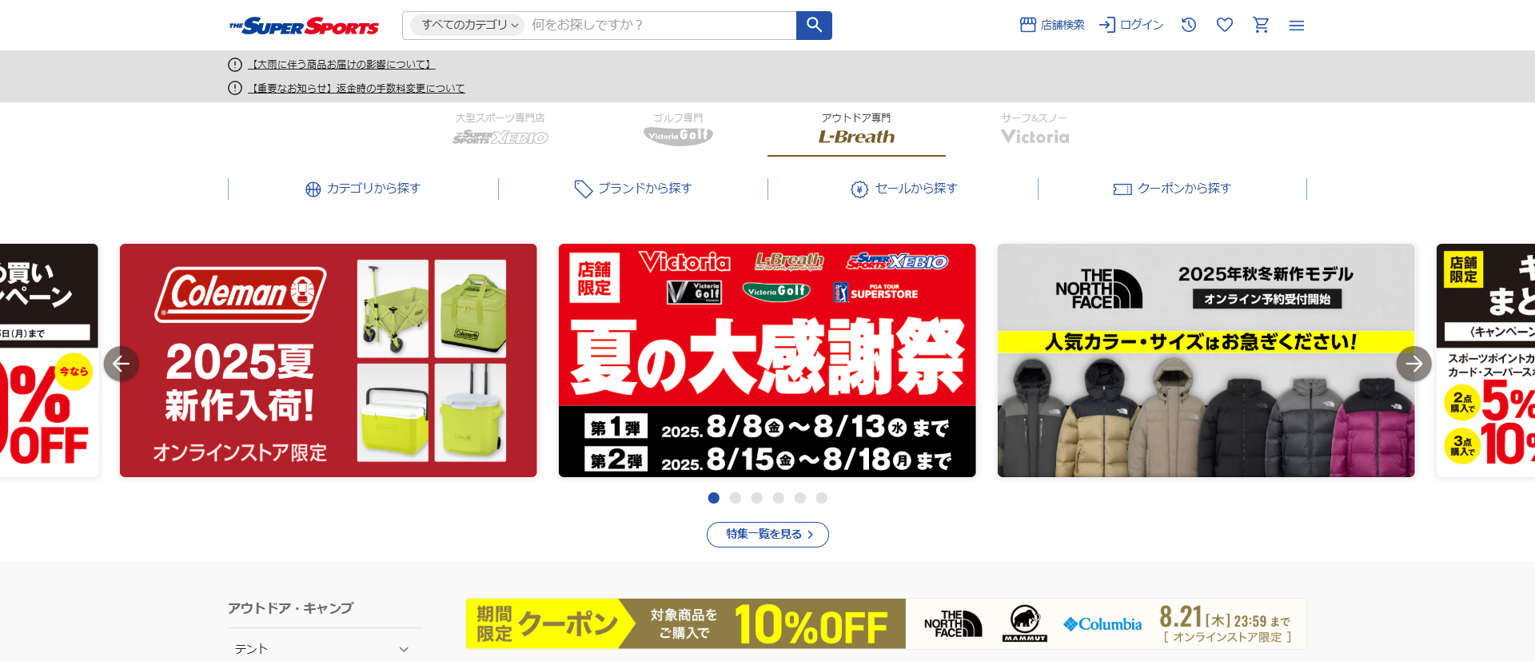Screen dimensions: 1535x661
Task: Open the すべてのカテゴリ dropdown
Action: point(468,26)
